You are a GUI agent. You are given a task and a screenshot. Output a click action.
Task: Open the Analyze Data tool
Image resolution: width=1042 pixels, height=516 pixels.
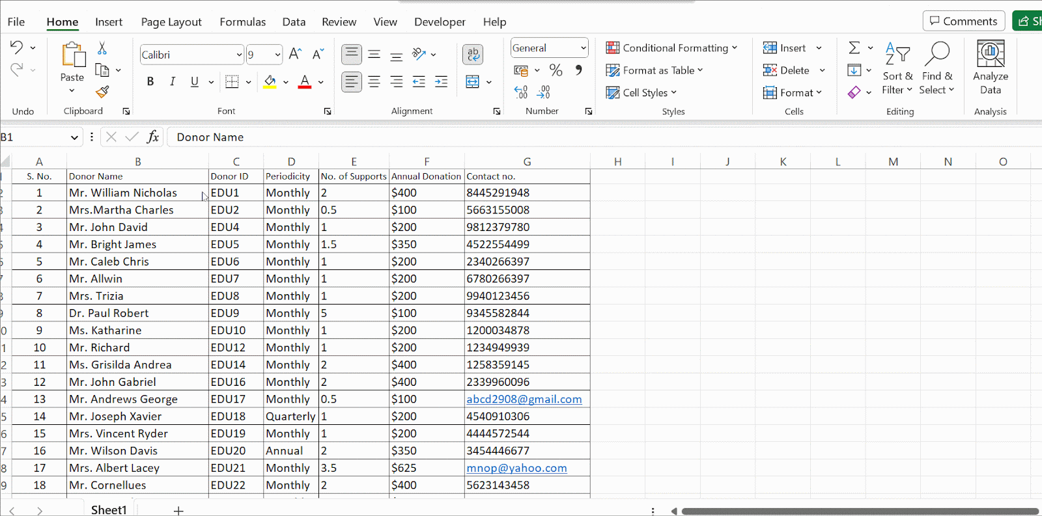991,68
